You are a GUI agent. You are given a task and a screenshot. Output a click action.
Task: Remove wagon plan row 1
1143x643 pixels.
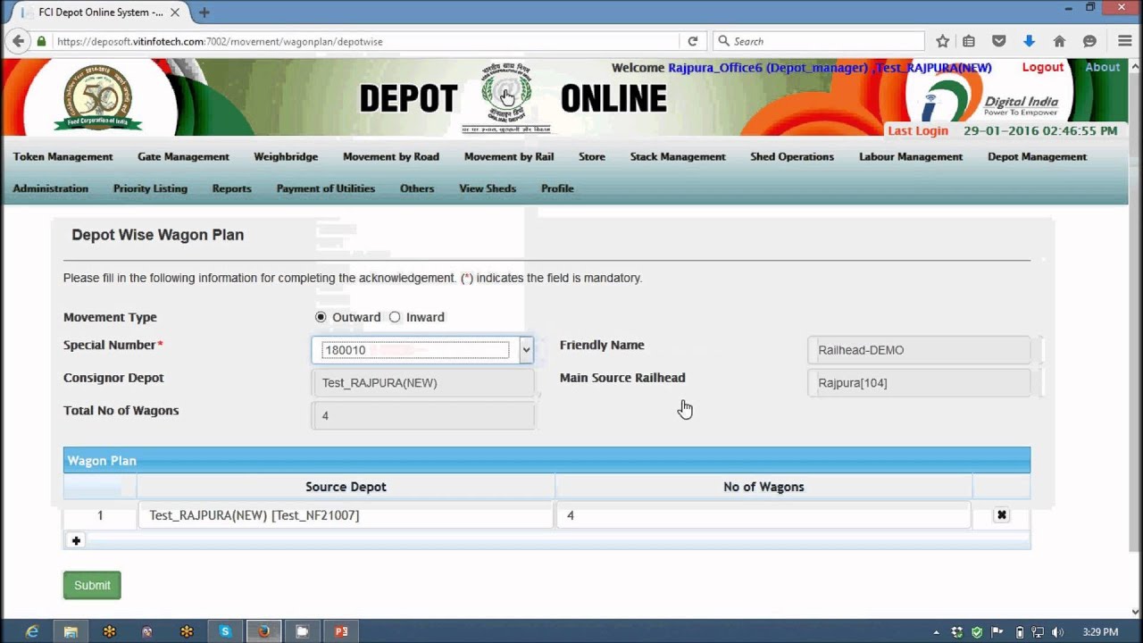pos(1001,515)
